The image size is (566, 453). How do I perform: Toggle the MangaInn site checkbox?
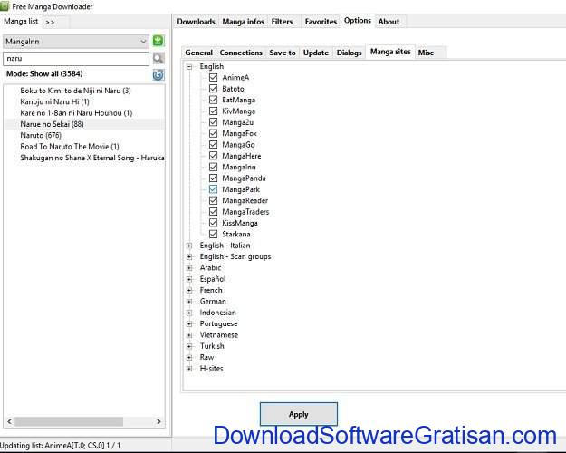(x=214, y=167)
